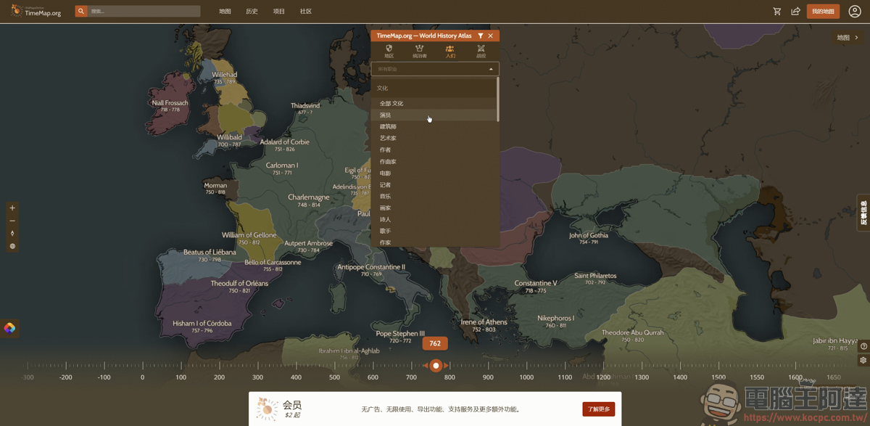The width and height of the screenshot is (870, 426).
Task: Select 演员 in occupation list
Action: 434,115
